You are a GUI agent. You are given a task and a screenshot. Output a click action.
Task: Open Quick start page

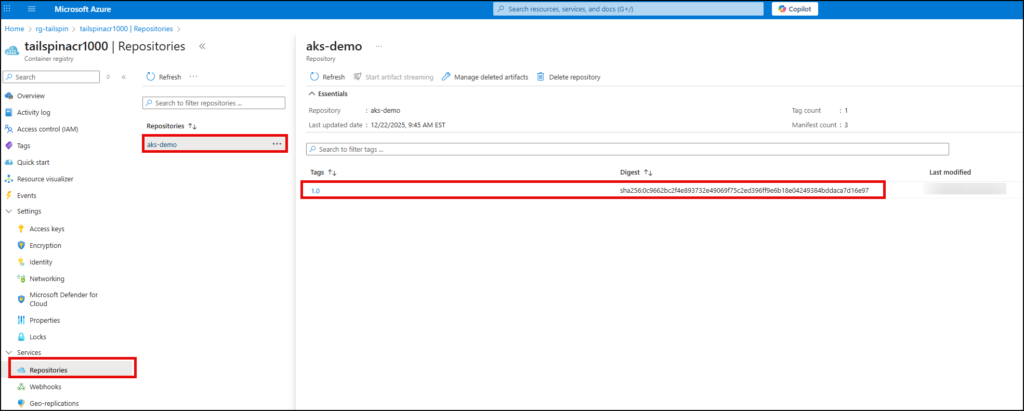(33, 163)
